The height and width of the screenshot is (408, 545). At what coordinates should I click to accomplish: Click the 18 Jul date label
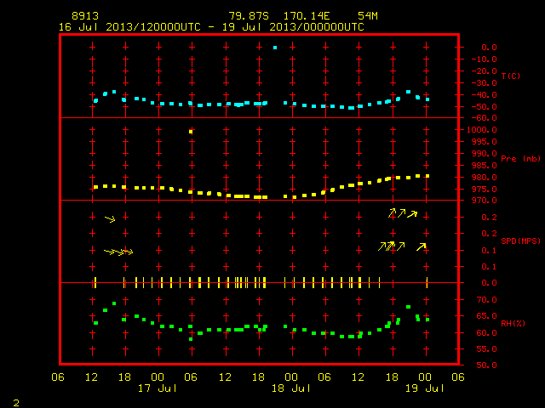click(291, 388)
